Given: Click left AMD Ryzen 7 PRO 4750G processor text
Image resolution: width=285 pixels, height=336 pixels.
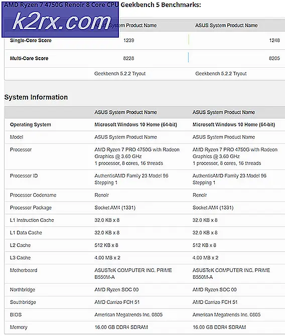Looking at the screenshot, I should click(137, 156).
